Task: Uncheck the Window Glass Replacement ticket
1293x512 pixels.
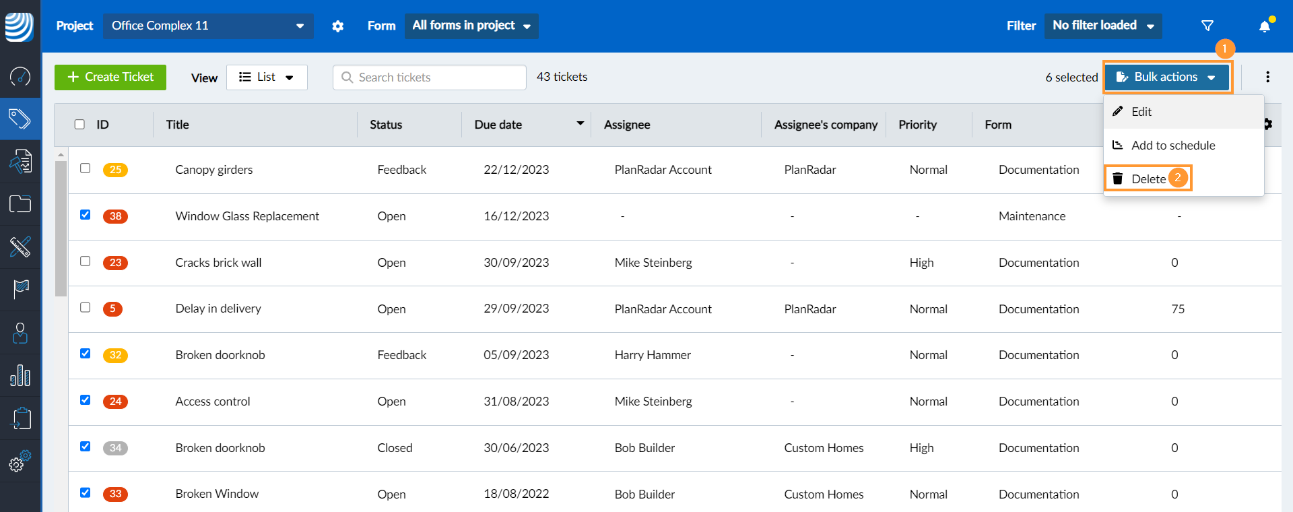Action: click(x=85, y=215)
